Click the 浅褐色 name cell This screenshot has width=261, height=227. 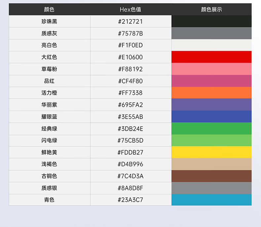point(50,164)
